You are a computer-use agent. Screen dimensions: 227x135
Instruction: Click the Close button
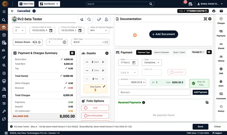pos(218,127)
